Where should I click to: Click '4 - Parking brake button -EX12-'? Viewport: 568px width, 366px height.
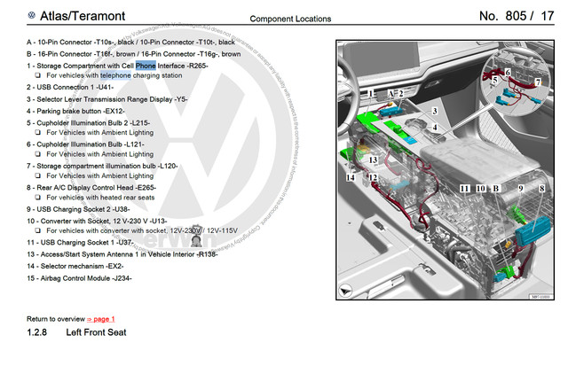pos(75,112)
